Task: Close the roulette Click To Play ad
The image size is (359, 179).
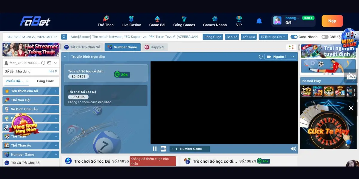Action: pyautogui.click(x=351, y=108)
